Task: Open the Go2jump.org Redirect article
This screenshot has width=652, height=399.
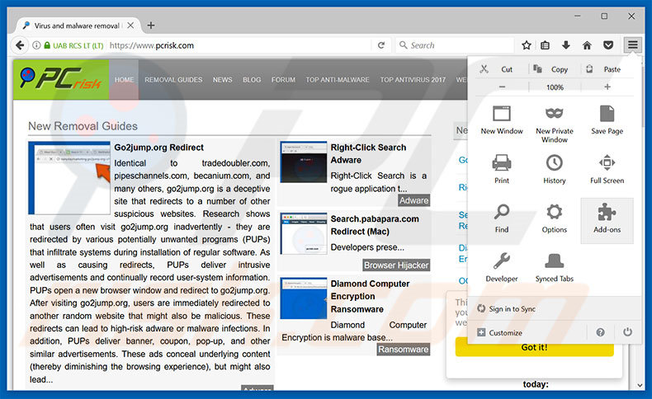Action: pos(158,148)
